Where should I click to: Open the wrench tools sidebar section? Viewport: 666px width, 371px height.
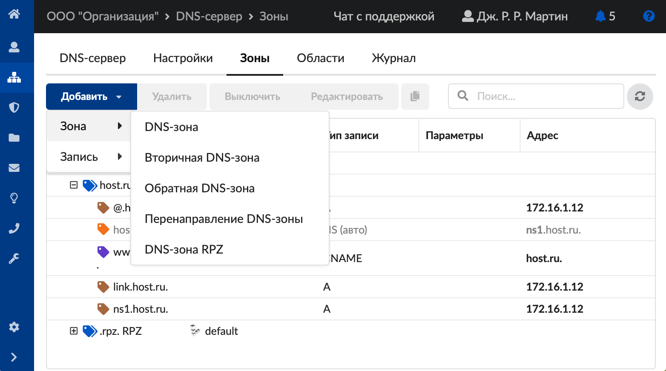[x=14, y=259]
